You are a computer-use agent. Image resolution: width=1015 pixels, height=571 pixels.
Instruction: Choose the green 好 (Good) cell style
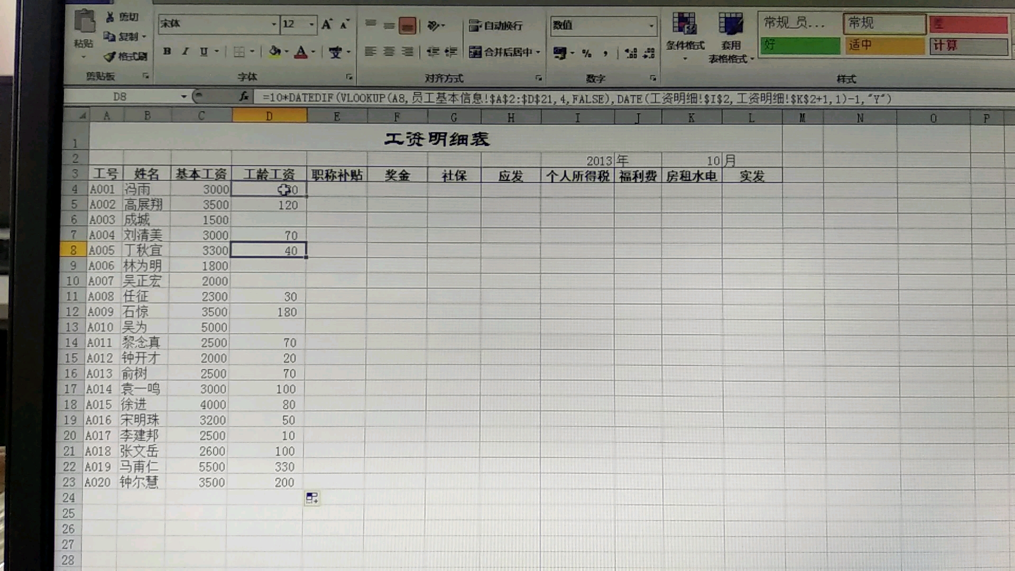(x=800, y=45)
